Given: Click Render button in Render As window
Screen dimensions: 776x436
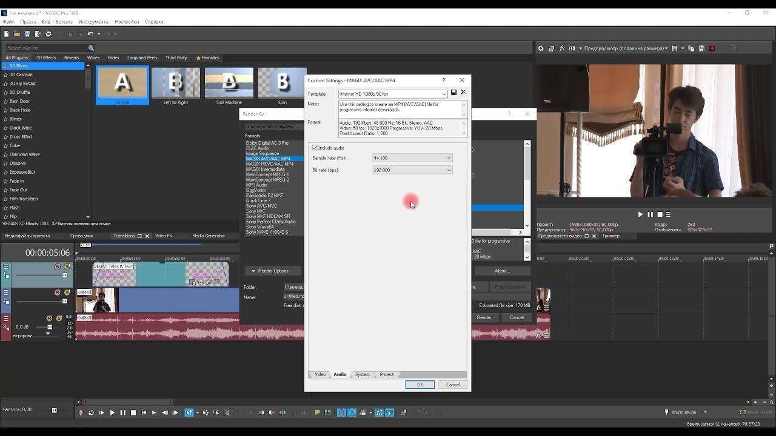Looking at the screenshot, I should click(x=484, y=317).
